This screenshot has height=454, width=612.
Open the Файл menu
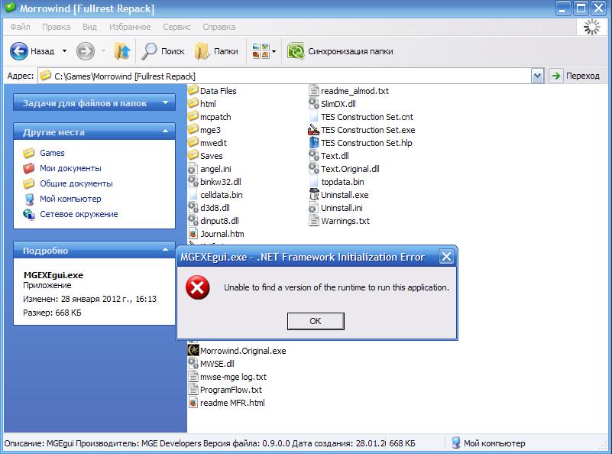tap(21, 27)
